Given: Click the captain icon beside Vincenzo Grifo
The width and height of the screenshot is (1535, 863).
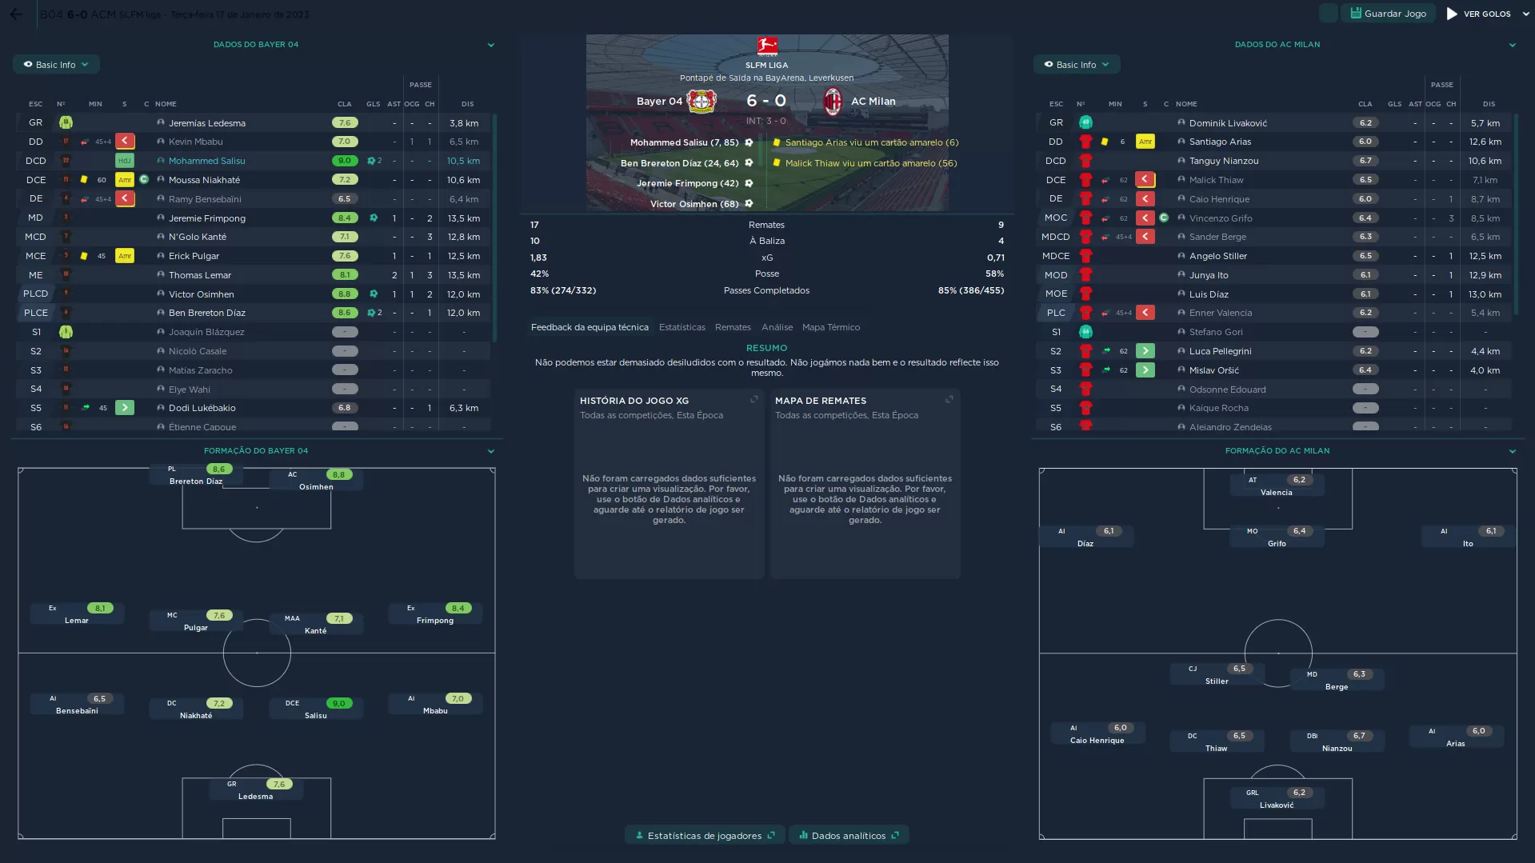Looking at the screenshot, I should (1164, 218).
